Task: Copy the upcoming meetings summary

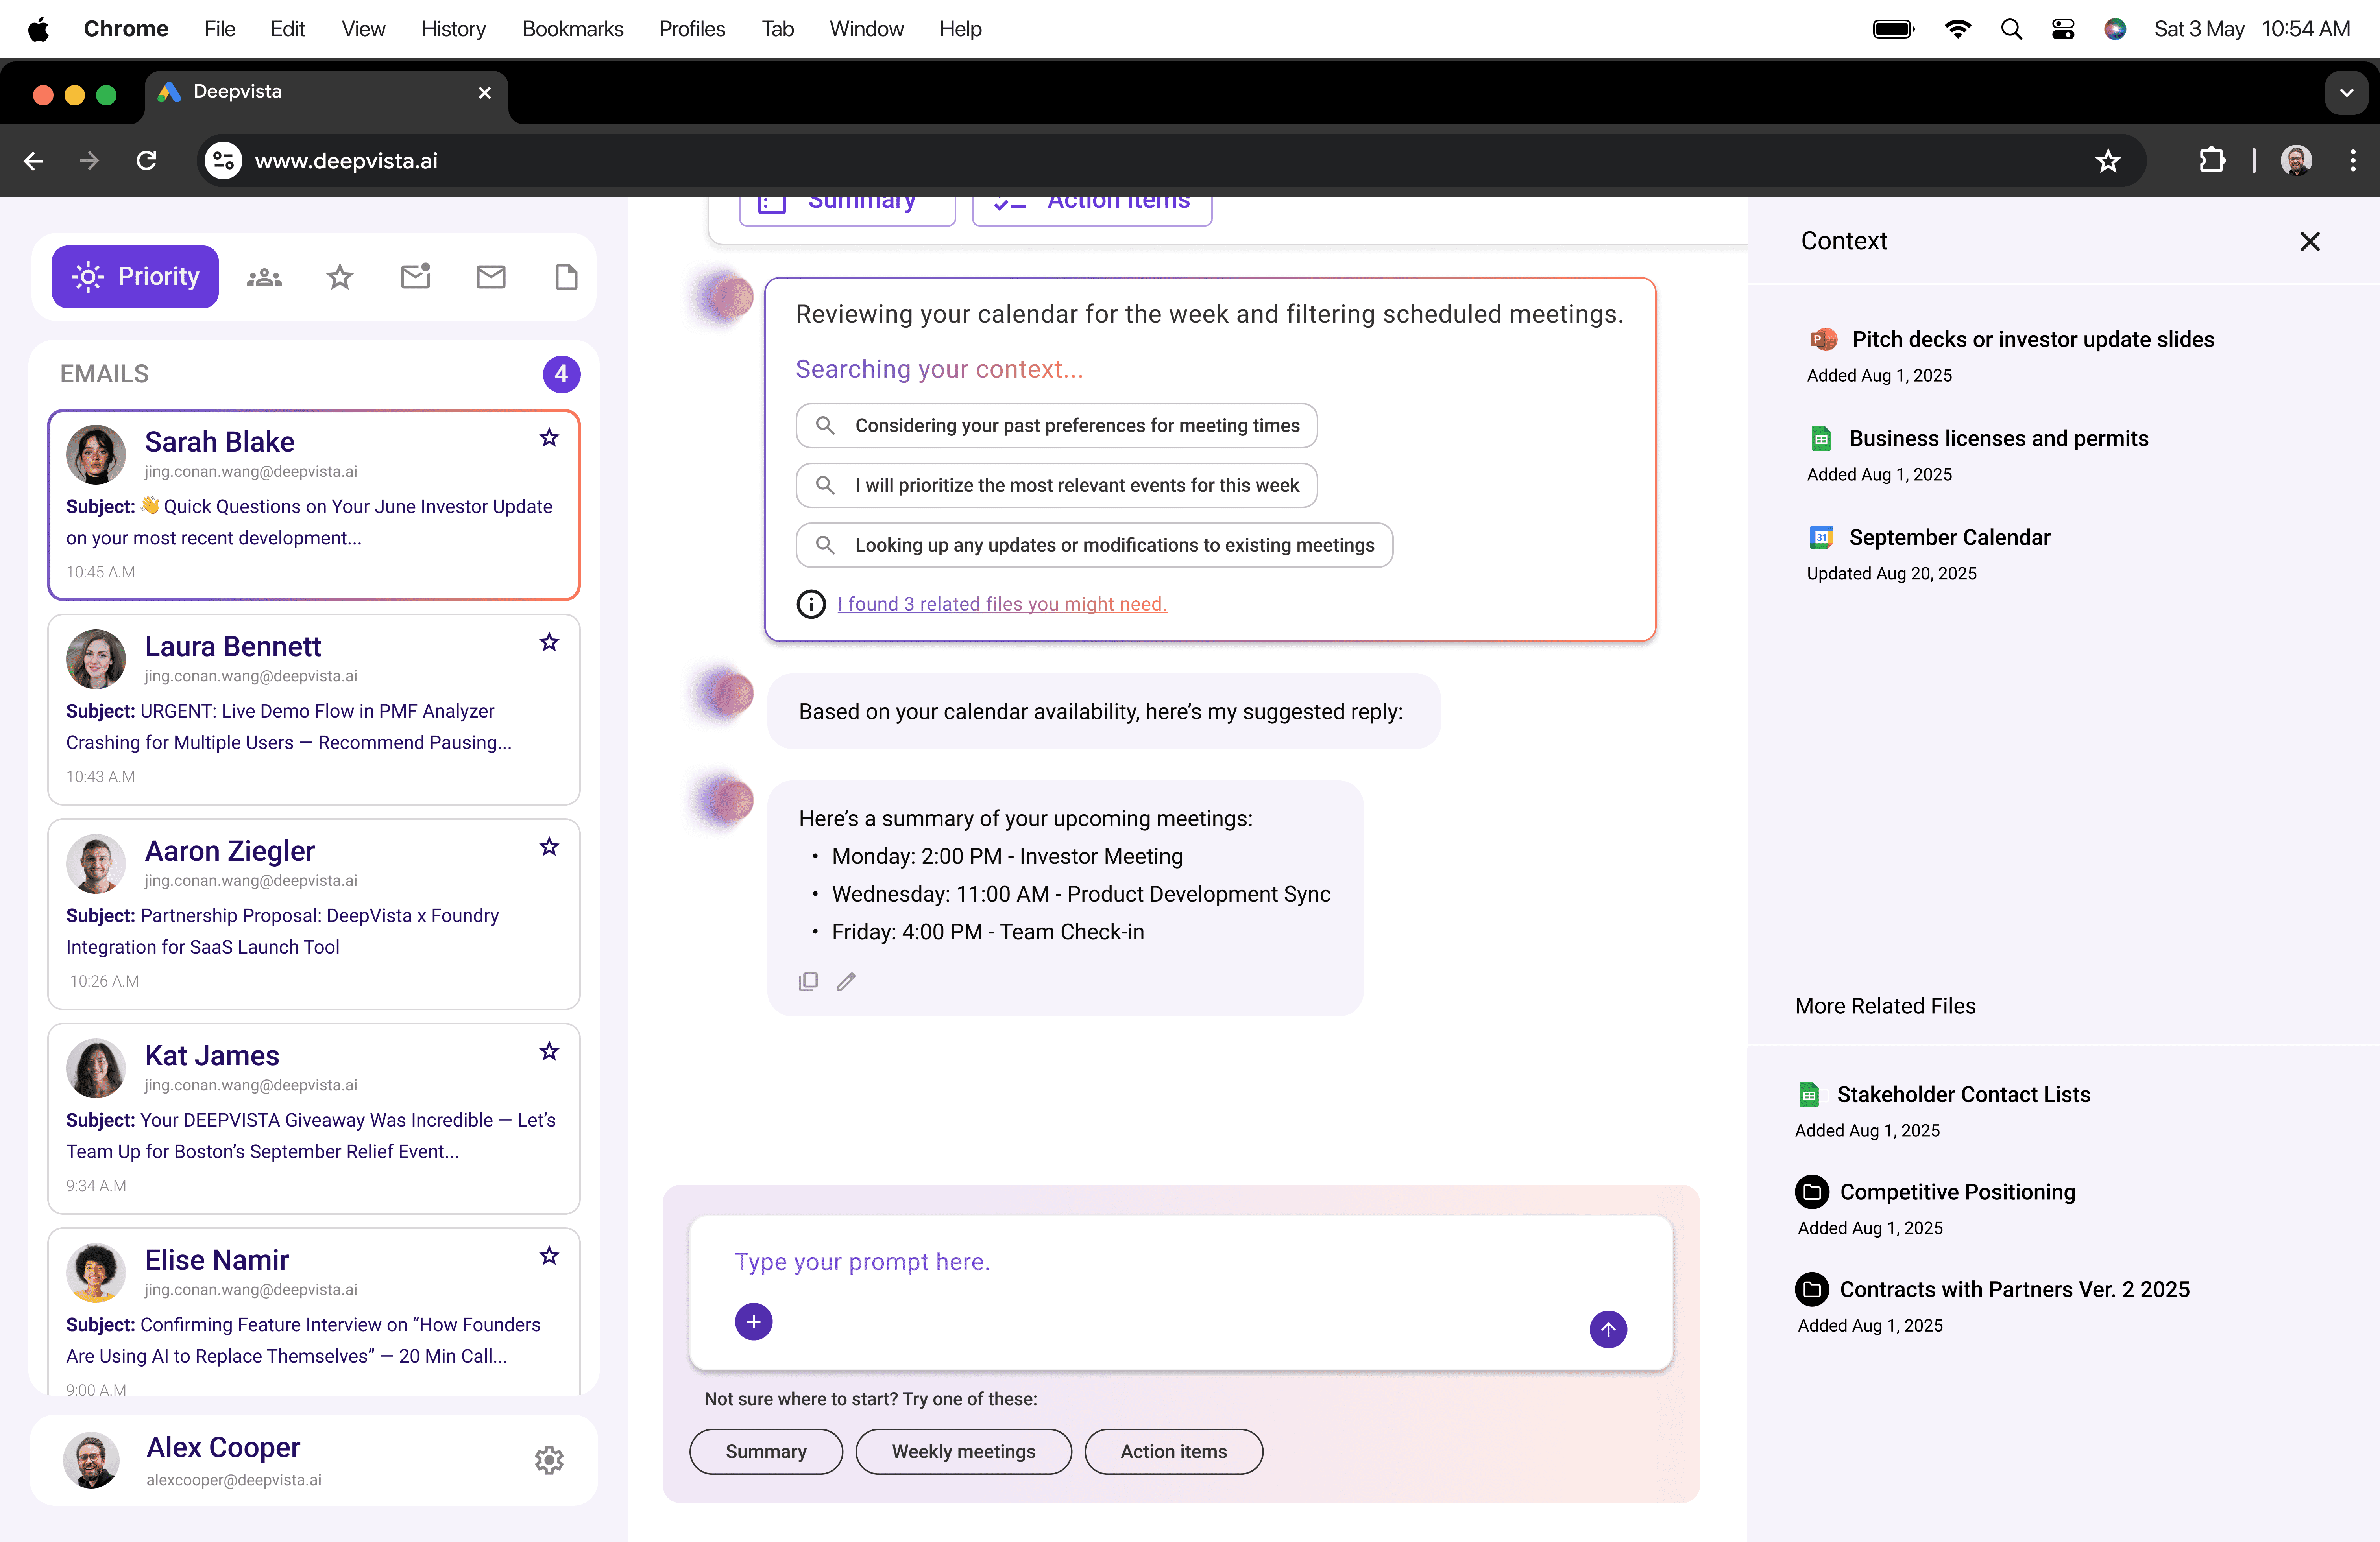Action: pyautogui.click(x=808, y=981)
